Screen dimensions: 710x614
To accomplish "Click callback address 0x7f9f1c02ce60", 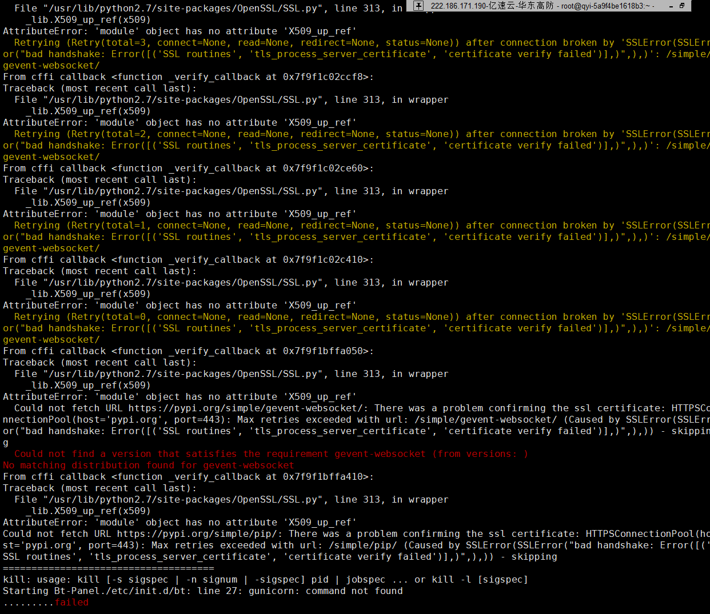I will click(x=322, y=168).
